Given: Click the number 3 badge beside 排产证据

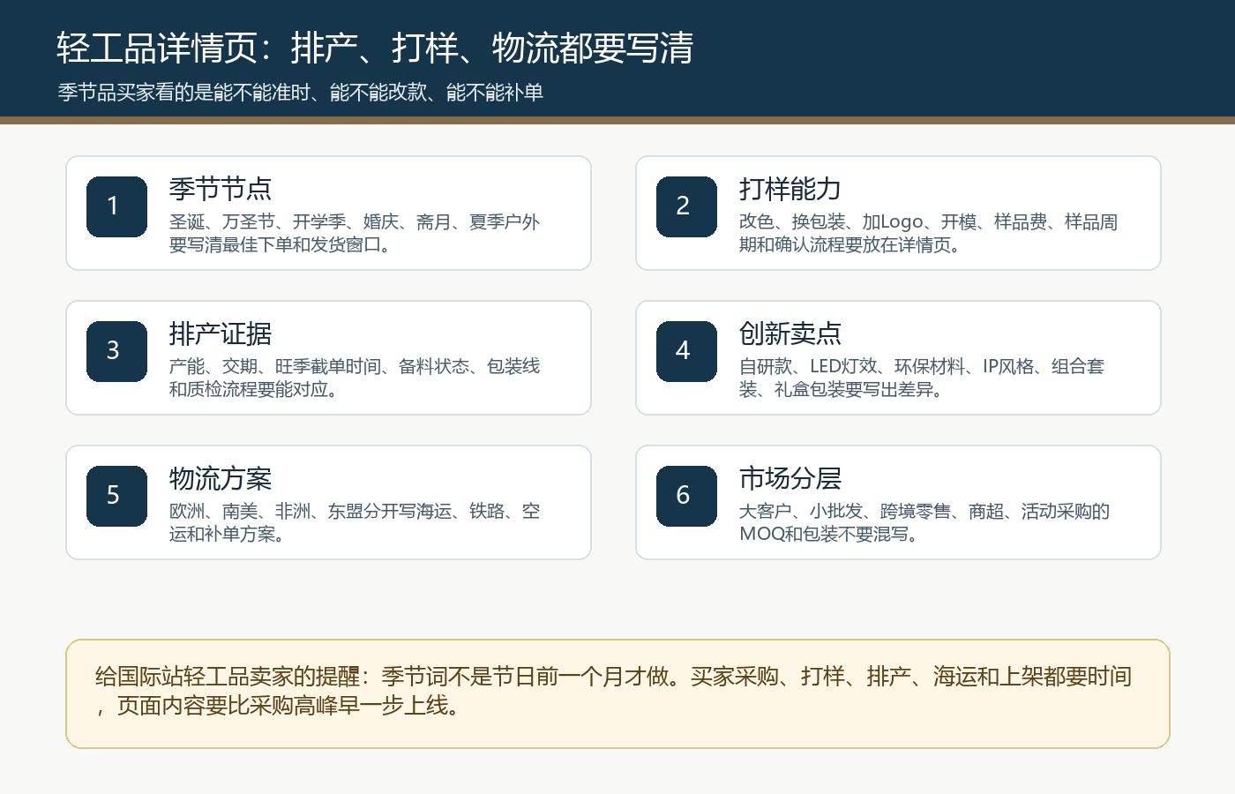Looking at the screenshot, I should (x=116, y=351).
